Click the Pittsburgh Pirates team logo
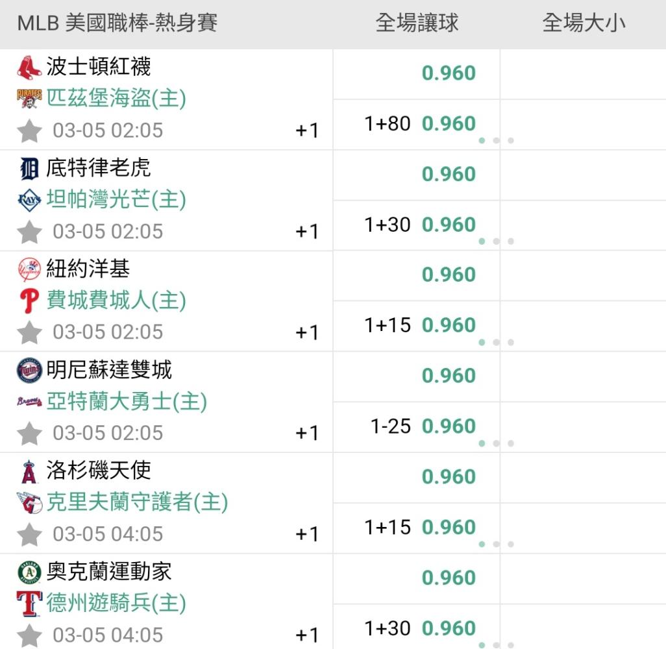666x649 pixels. [x=29, y=98]
